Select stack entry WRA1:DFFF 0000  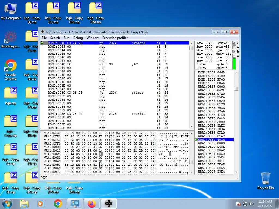pos(214,87)
